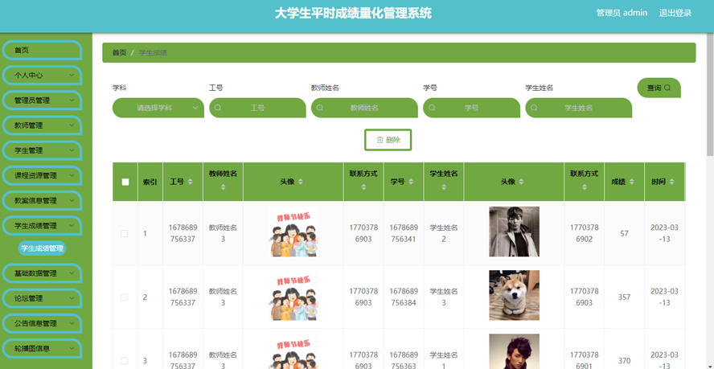Screen dimensions: 714x369
Task: Open student avatar photo in row 1
Action: pyautogui.click(x=514, y=232)
